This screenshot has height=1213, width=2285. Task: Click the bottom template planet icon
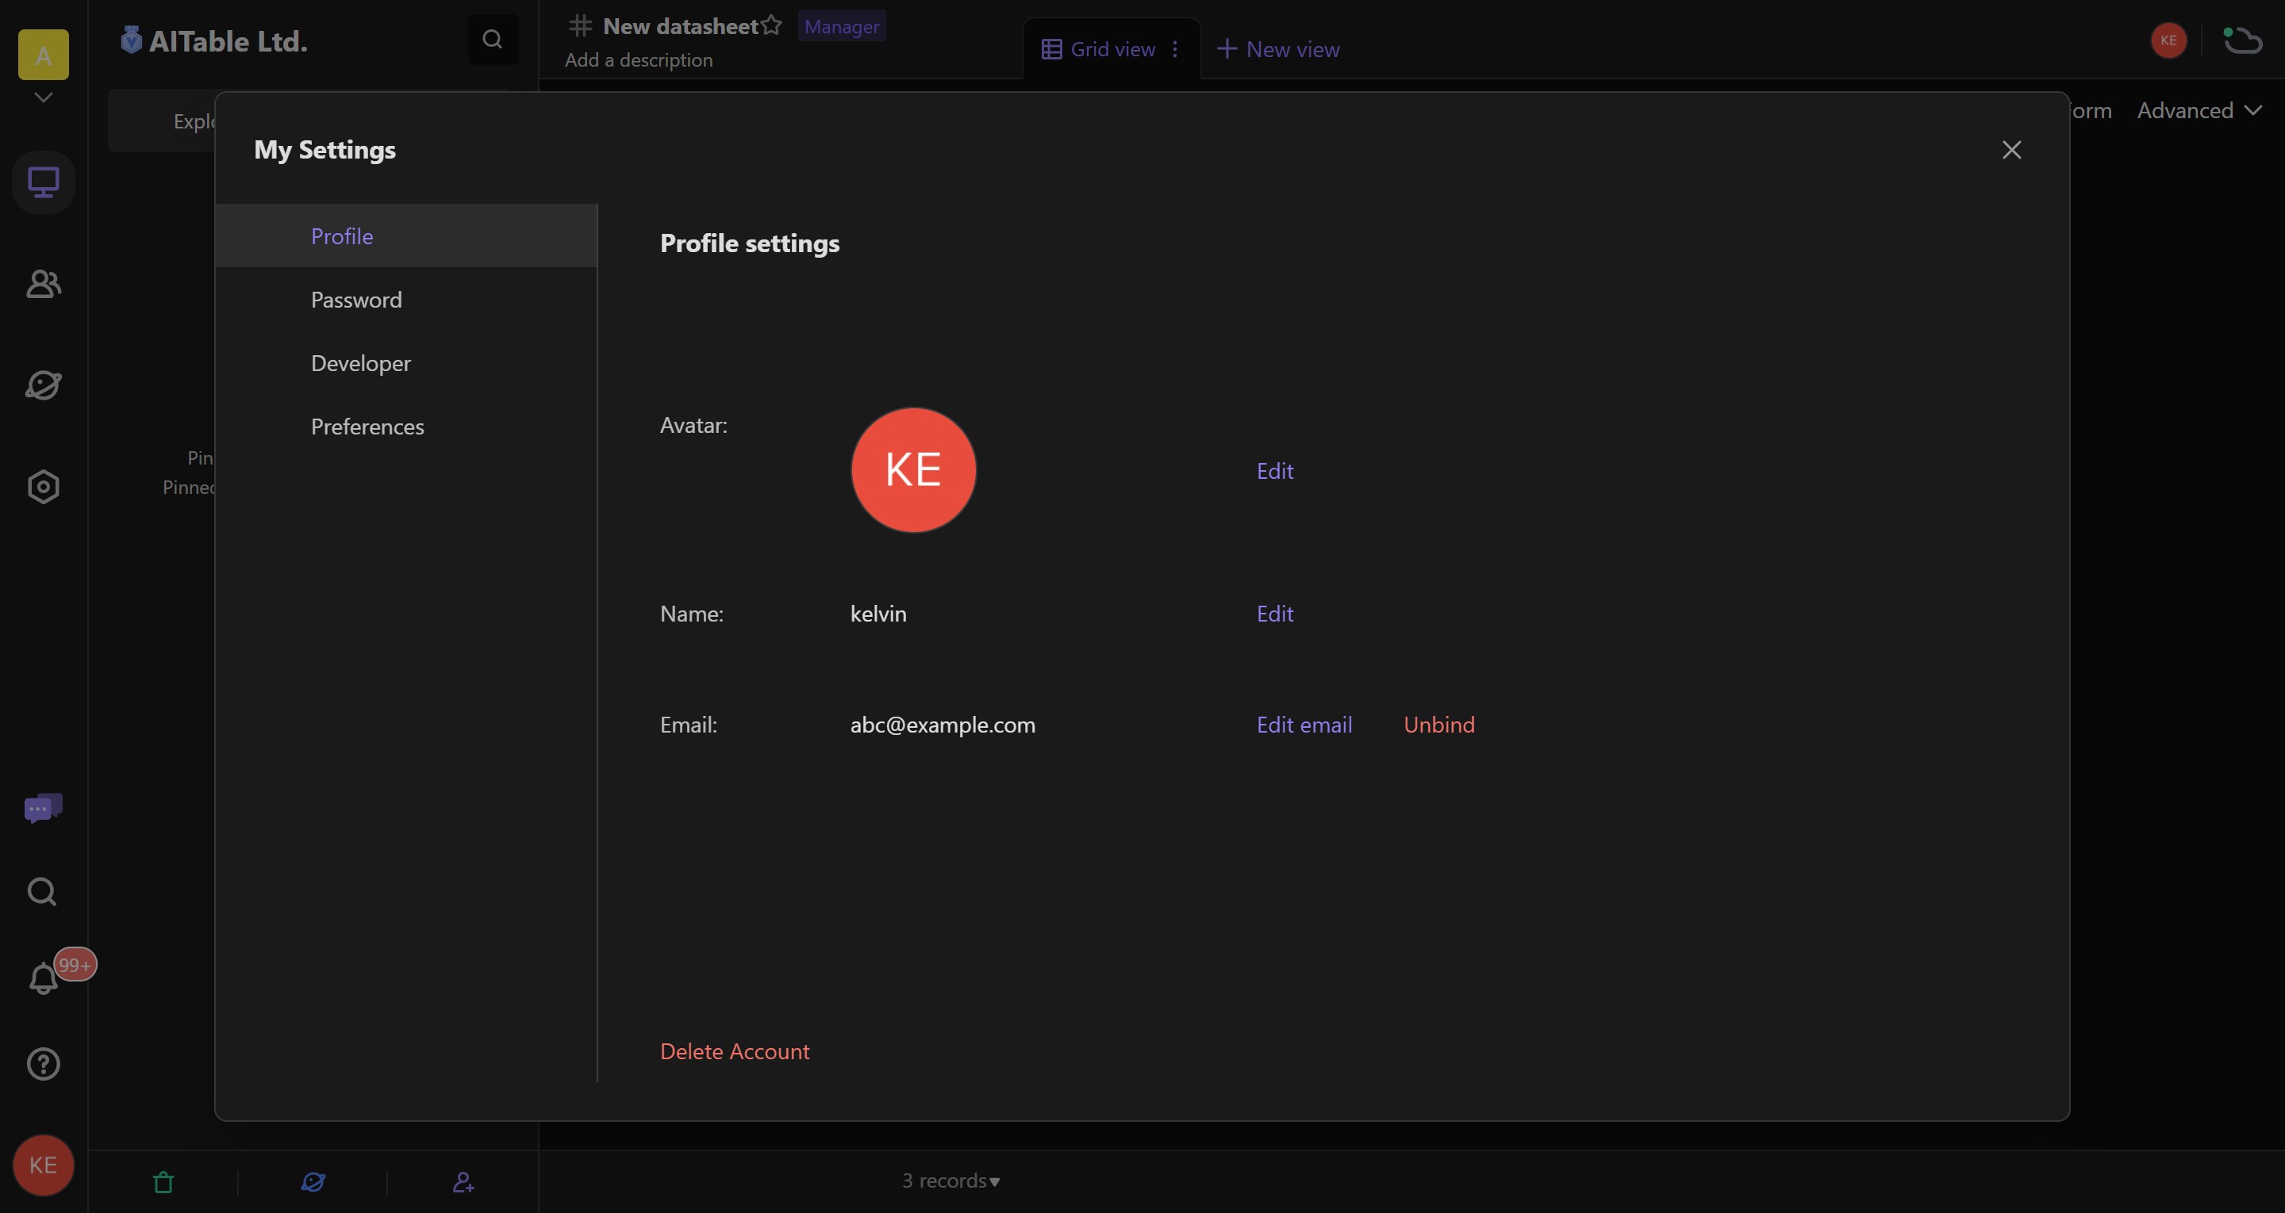pyautogui.click(x=313, y=1182)
